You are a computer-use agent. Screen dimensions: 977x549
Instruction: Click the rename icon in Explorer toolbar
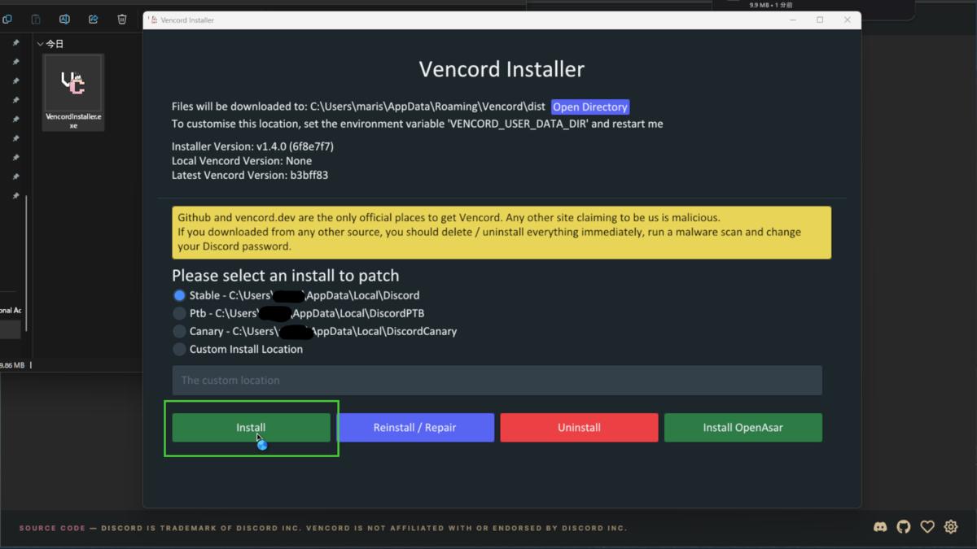pyautogui.click(x=64, y=20)
